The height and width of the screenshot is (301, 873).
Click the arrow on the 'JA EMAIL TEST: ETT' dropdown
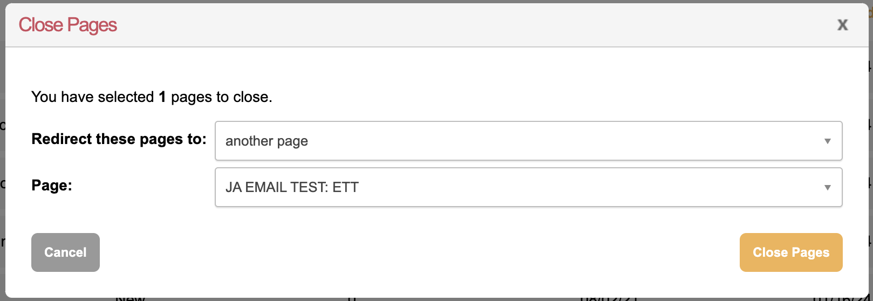(827, 188)
